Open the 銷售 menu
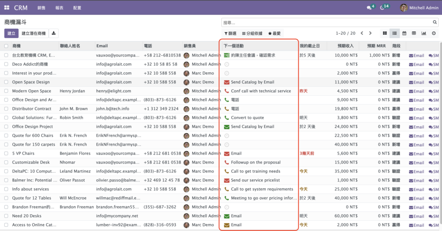This screenshot has width=442, height=231. [x=41, y=8]
